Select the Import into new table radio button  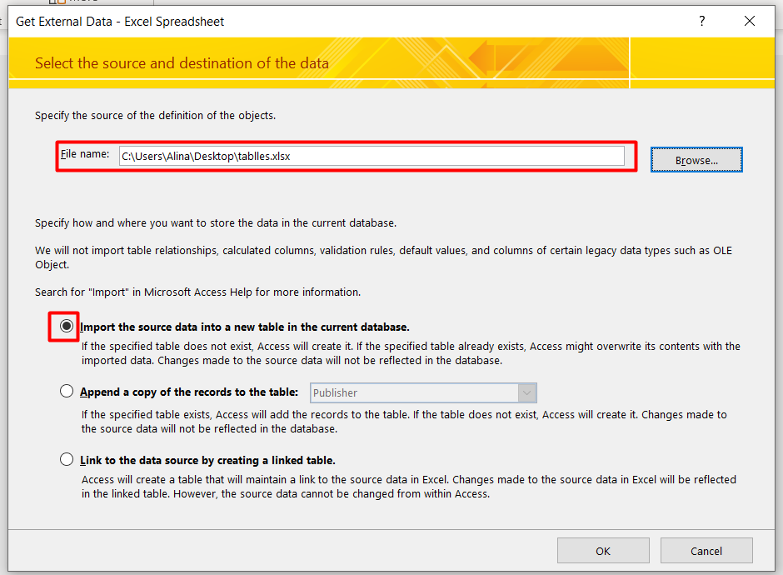[x=67, y=327]
